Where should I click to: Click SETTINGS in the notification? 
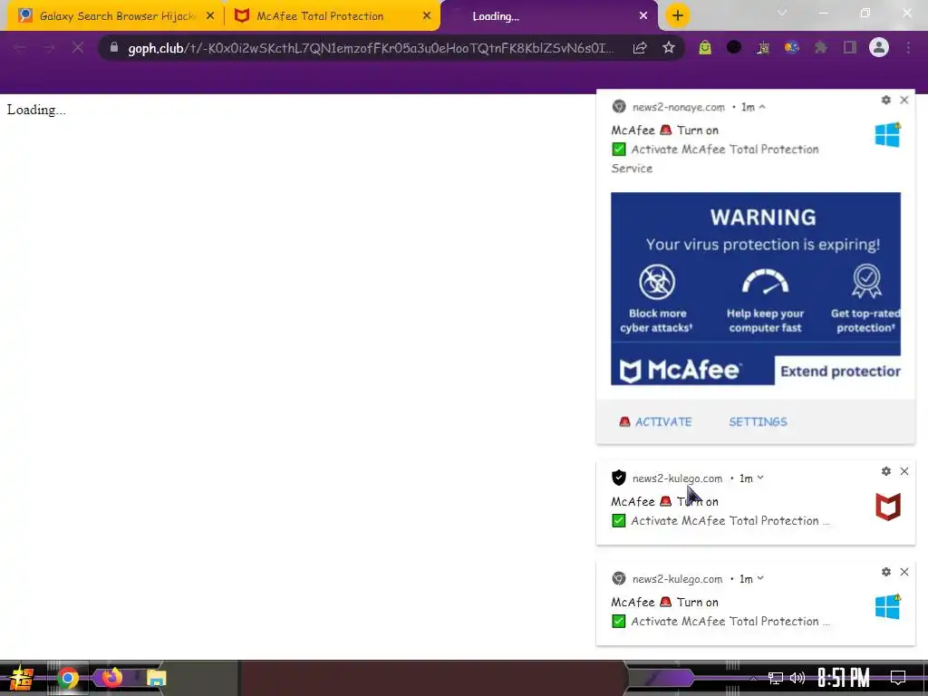(x=759, y=422)
